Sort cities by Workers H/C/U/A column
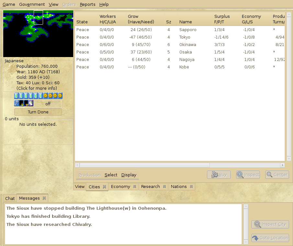The height and width of the screenshot is (246, 293). pyautogui.click(x=112, y=19)
